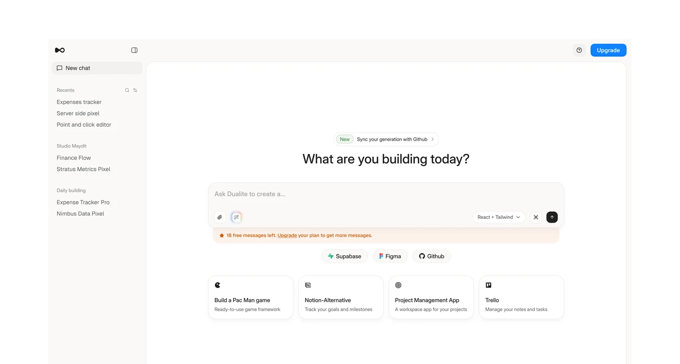Open Server side pixel chat
The image size is (680, 364).
[78, 113]
